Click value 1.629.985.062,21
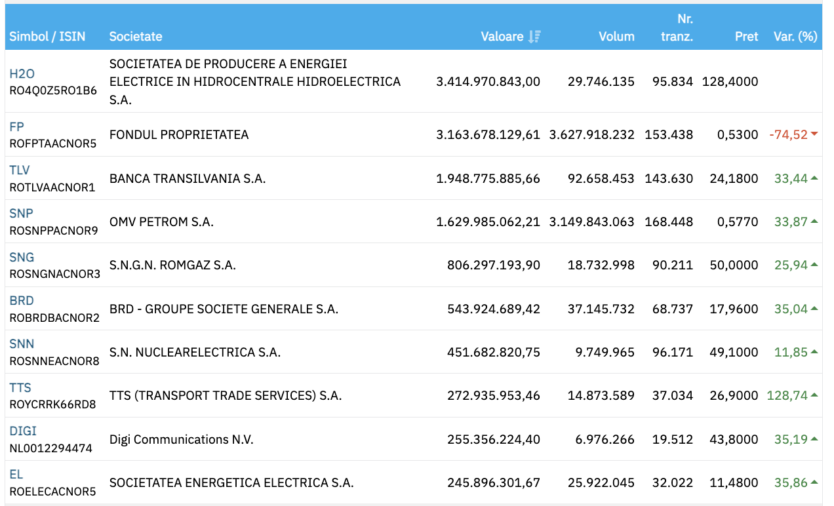The image size is (834, 506). pos(488,222)
